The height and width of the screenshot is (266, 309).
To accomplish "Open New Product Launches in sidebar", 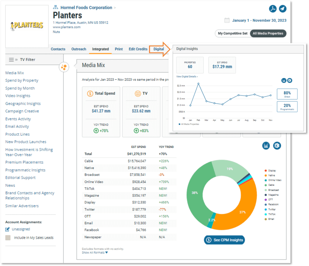I will [x=26, y=142].
